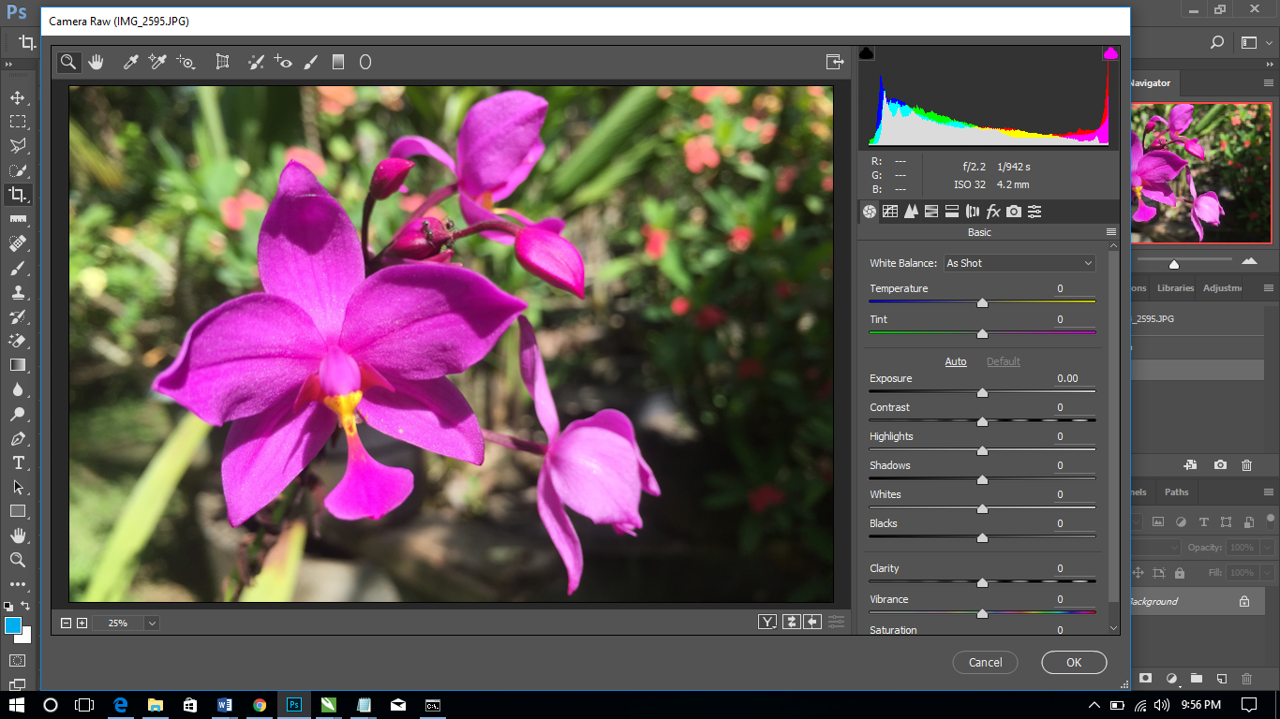Activate the Spot Removal tool
The width and height of the screenshot is (1280, 719).
coord(255,62)
